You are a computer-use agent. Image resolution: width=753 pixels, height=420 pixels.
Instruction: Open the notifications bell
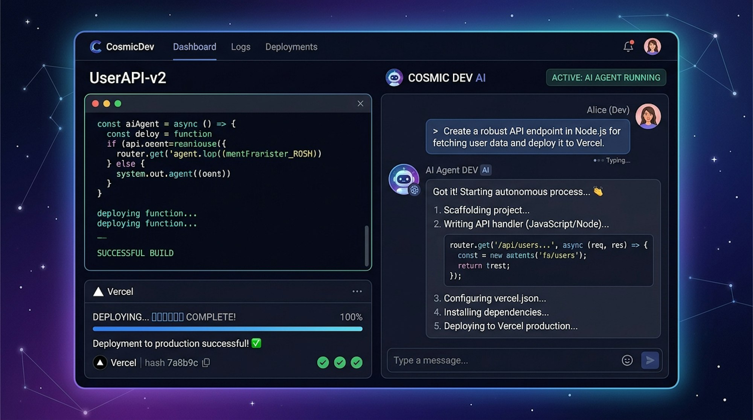pyautogui.click(x=628, y=46)
